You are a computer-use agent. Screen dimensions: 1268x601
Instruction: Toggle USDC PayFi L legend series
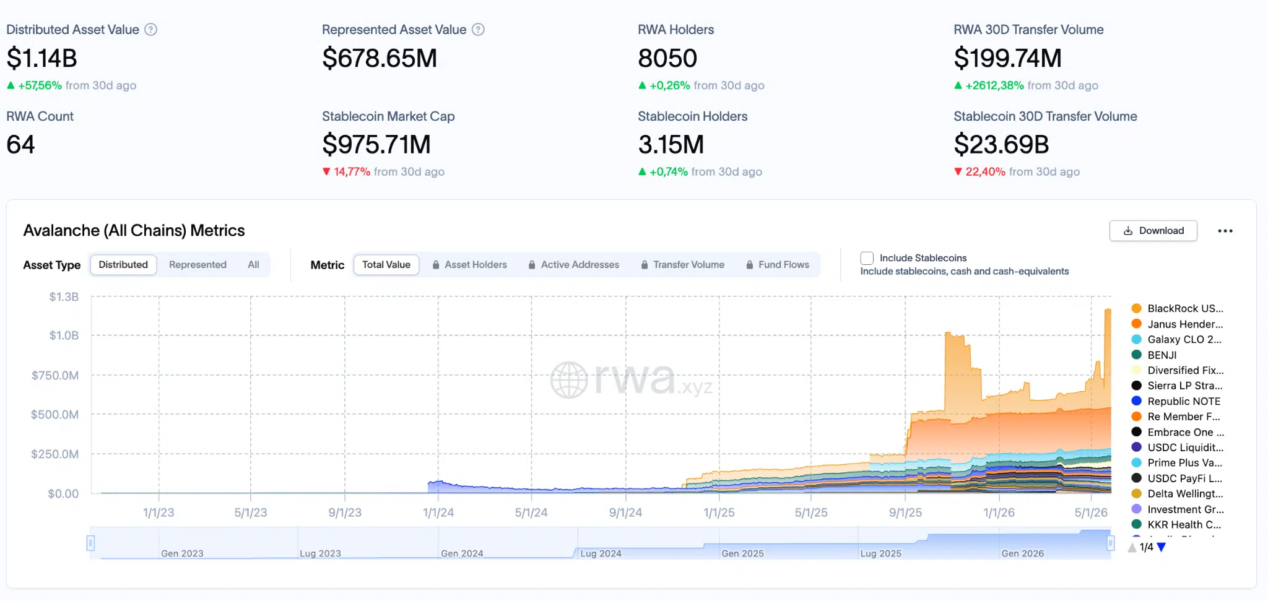[x=1176, y=478]
